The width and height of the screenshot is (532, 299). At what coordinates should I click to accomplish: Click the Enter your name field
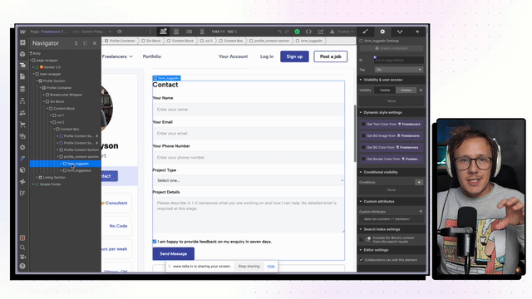coord(249,110)
